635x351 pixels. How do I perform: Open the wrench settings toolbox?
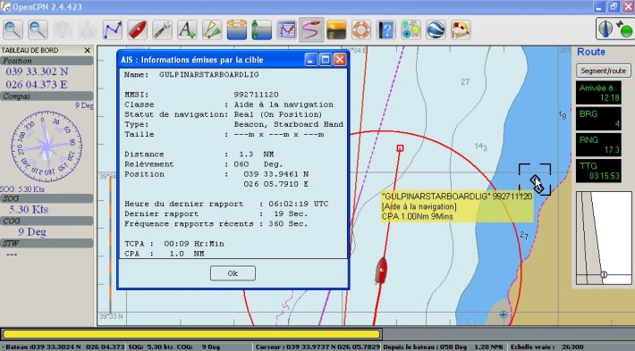(162, 29)
